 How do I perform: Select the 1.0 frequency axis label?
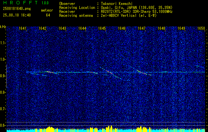pyautogui.click(x=3, y=59)
